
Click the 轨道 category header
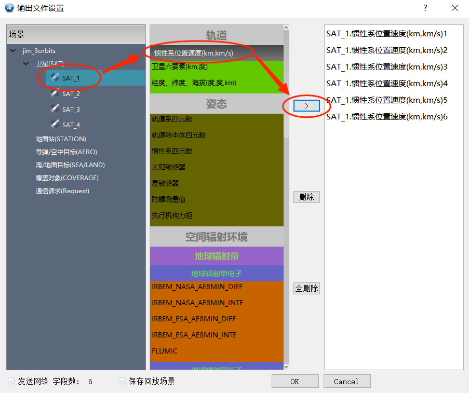click(217, 35)
